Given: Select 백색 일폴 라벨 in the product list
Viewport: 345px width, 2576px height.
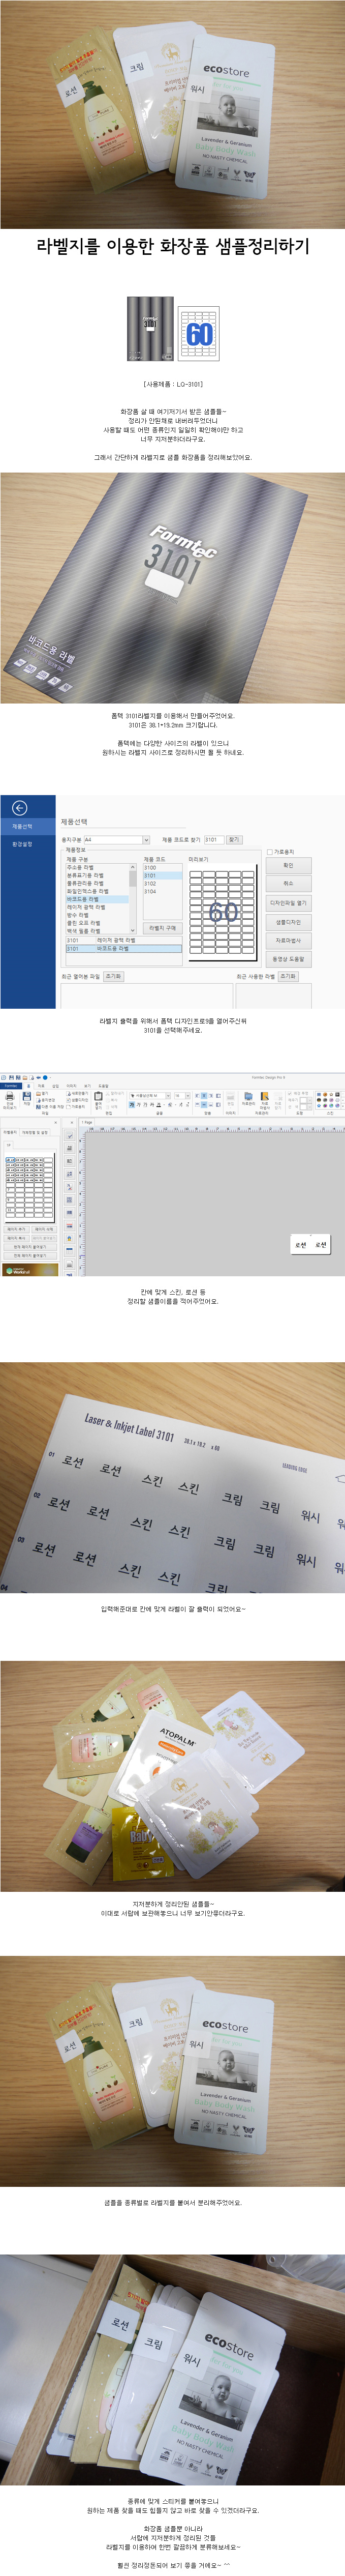Looking at the screenshot, I should [96, 931].
